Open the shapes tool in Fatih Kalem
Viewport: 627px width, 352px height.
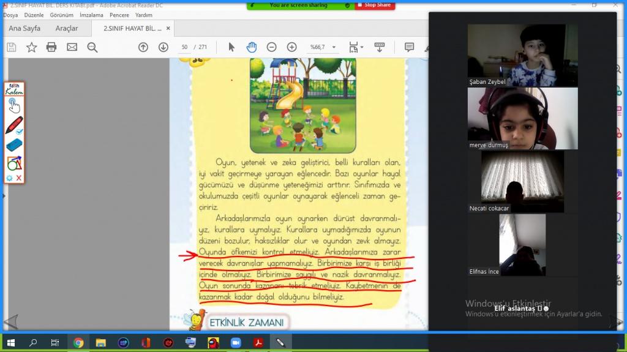point(15,163)
